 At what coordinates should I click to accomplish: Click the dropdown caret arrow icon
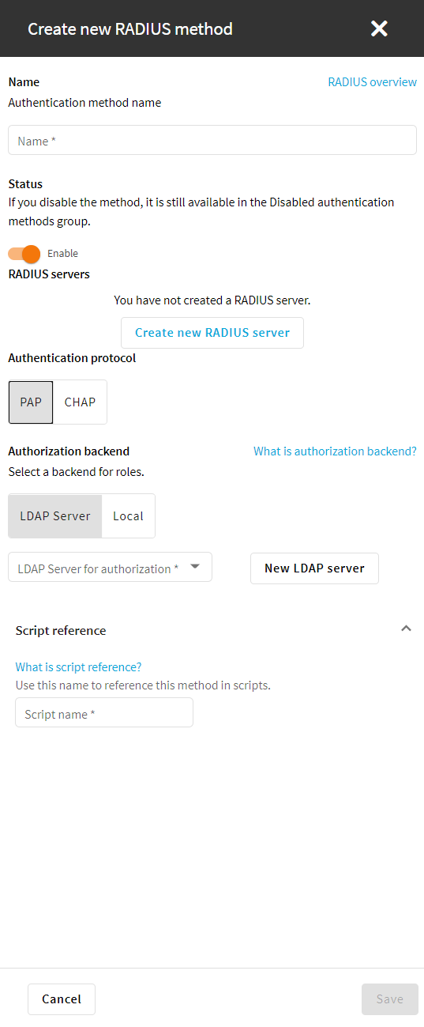(x=195, y=566)
